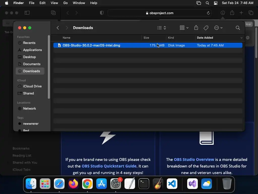Open the Edit menu
This screenshot has height=194, width=258.
tap(42, 3)
